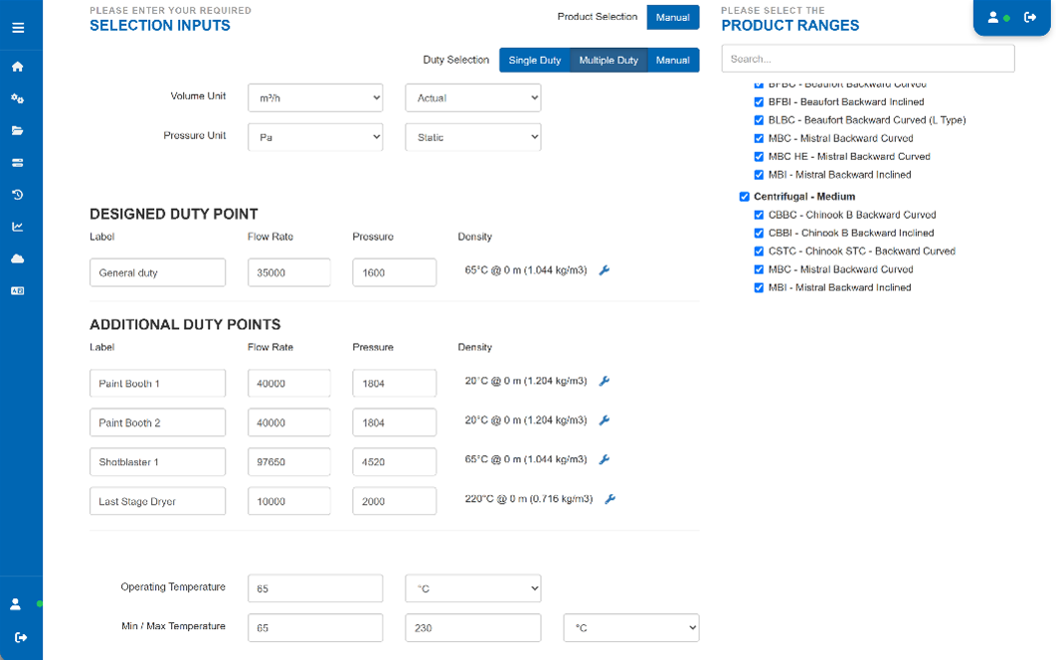Select Manual under Duty Selection

point(673,60)
